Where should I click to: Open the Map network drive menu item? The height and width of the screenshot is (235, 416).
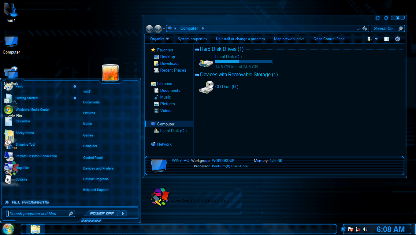point(289,39)
